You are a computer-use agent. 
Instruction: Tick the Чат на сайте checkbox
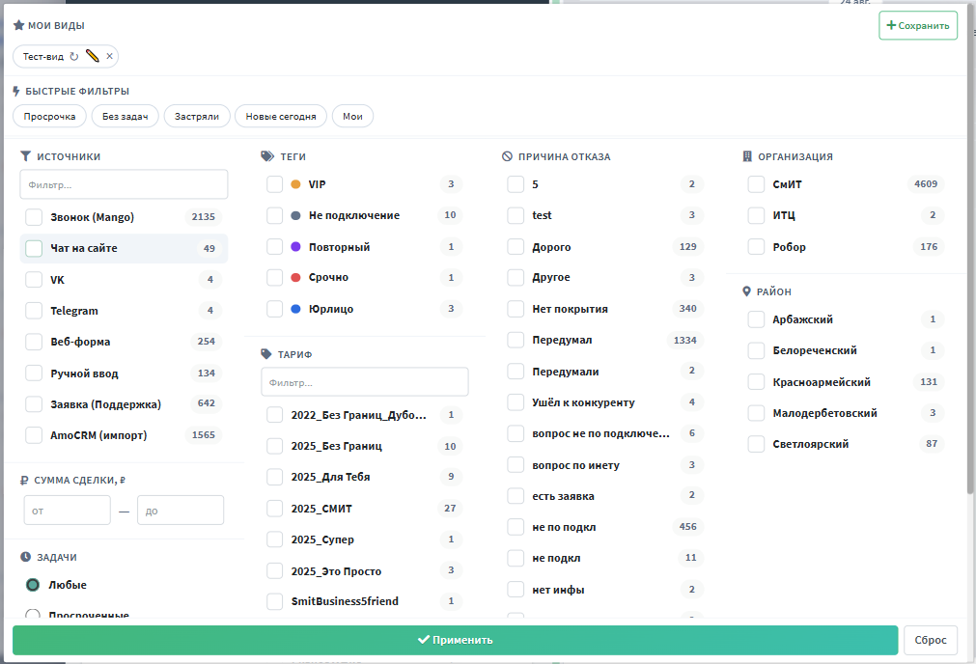click(34, 248)
